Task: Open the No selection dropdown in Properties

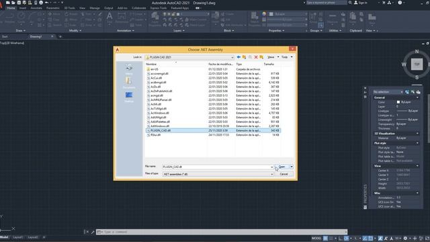Action: (x=388, y=92)
